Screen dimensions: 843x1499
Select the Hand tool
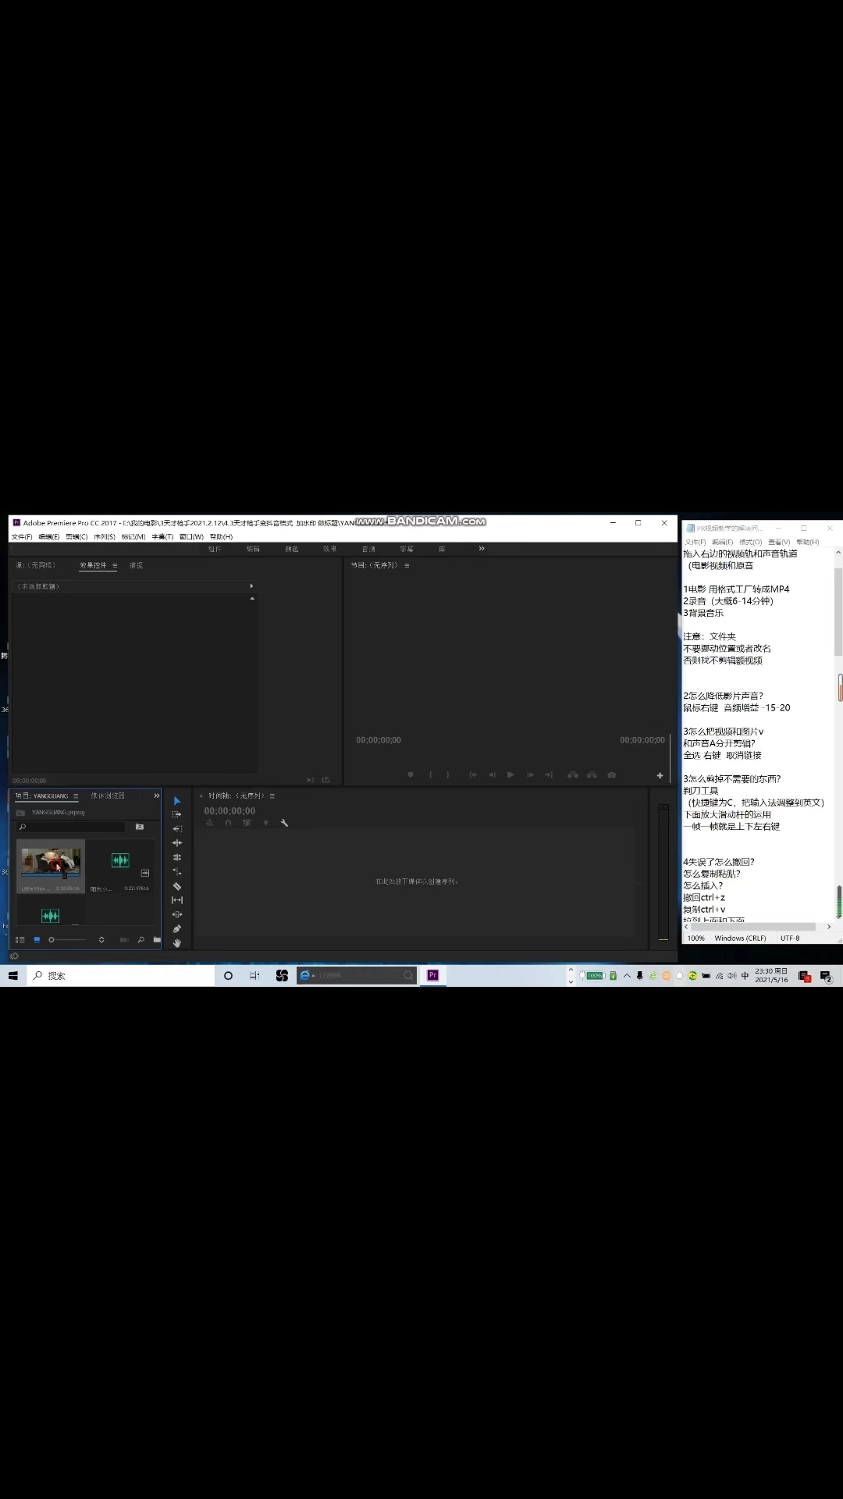click(177, 943)
